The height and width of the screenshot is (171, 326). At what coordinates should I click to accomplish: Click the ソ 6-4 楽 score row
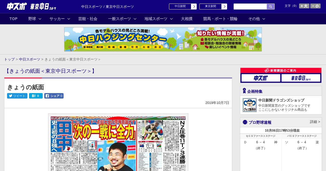point(302,142)
